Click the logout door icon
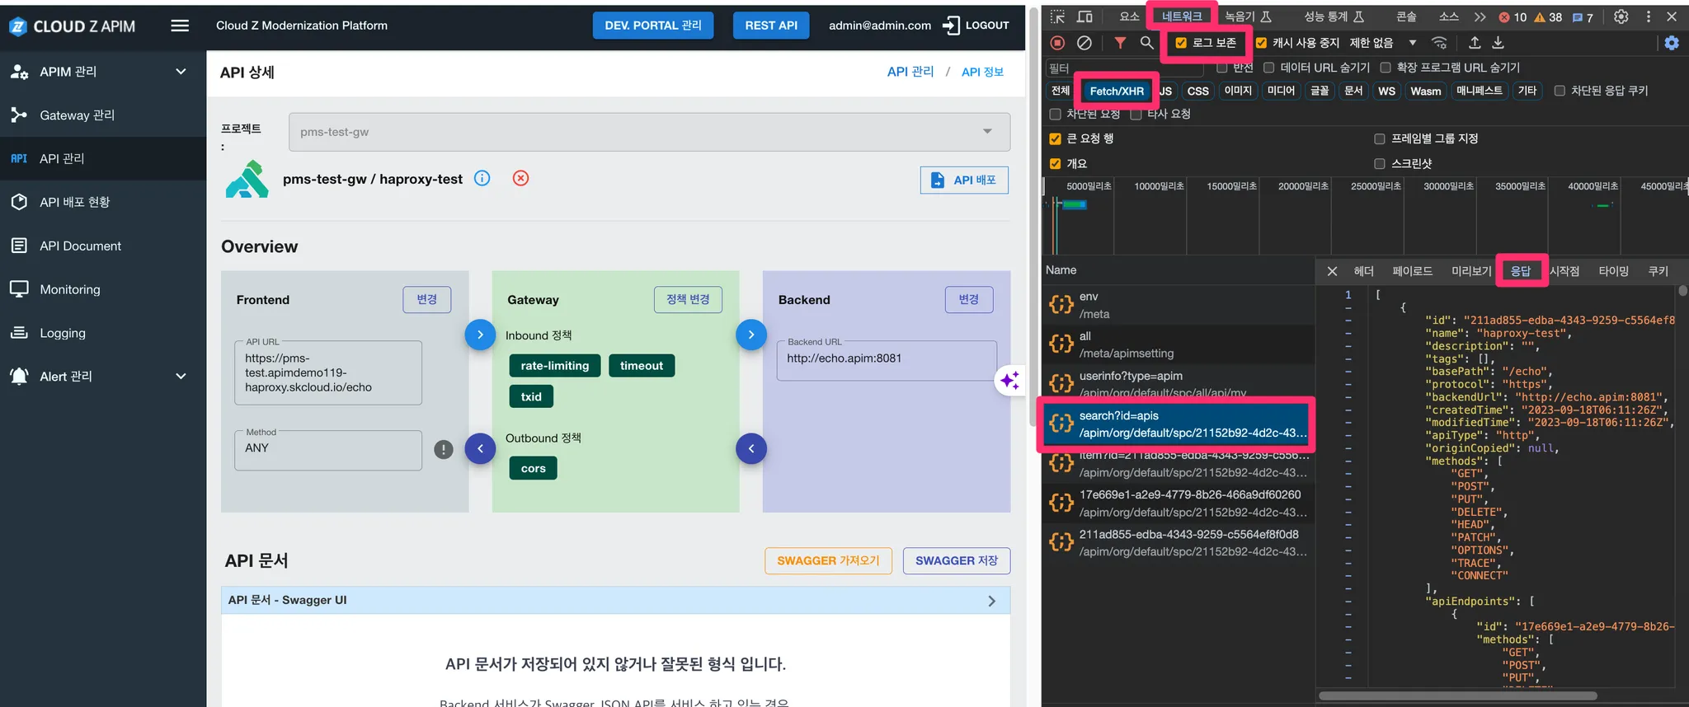The image size is (1689, 707). pyautogui.click(x=951, y=26)
